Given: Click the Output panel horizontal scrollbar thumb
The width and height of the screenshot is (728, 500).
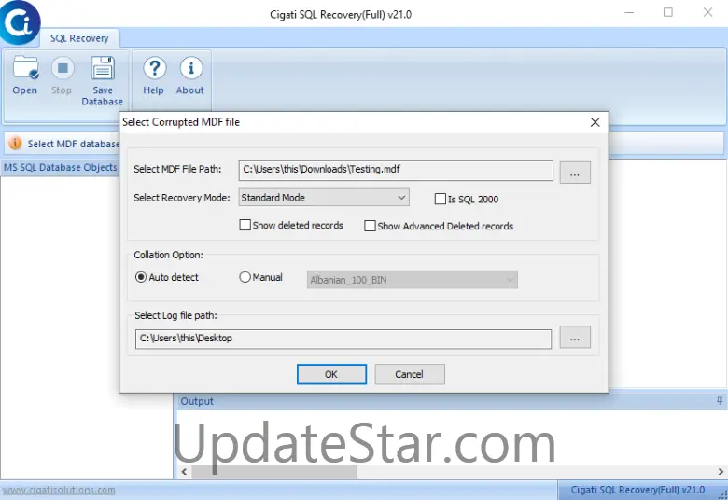Looking at the screenshot, I should 274,472.
